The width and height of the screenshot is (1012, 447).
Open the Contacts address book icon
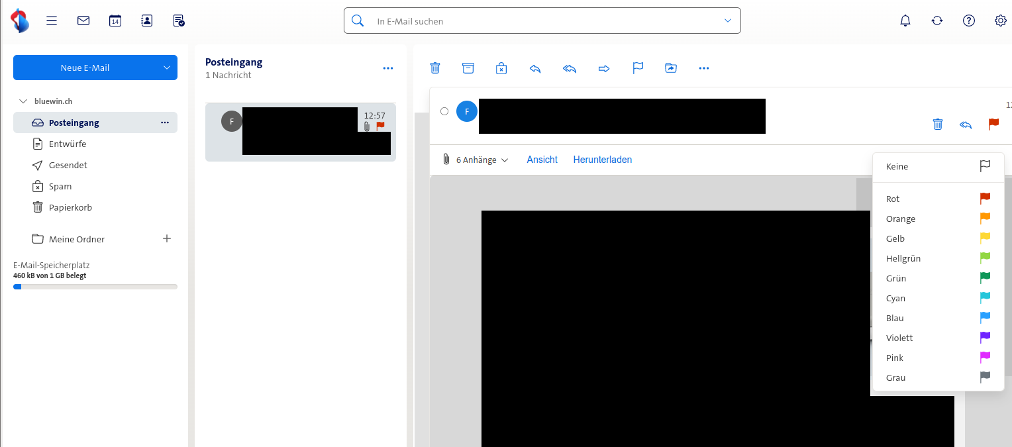point(146,21)
